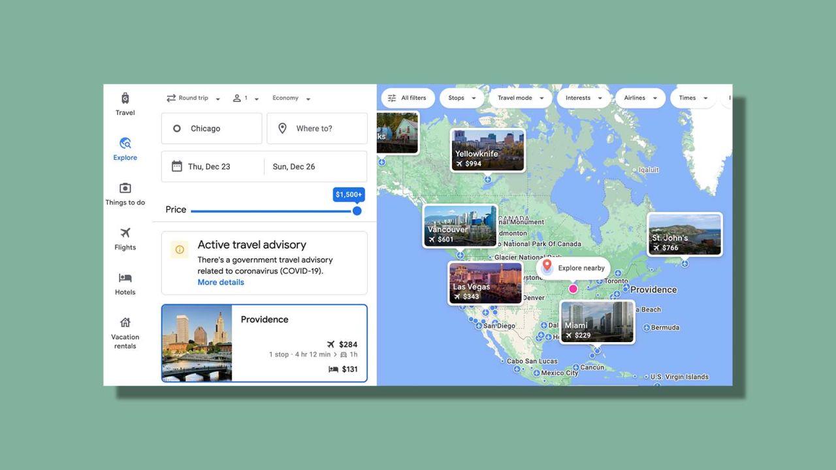836x470 pixels.
Task: Click the Mexico City map label
Action: [x=560, y=373]
